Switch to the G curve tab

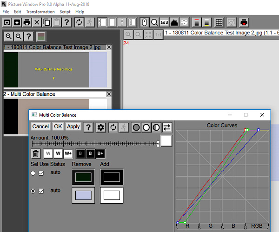[x=211, y=226]
